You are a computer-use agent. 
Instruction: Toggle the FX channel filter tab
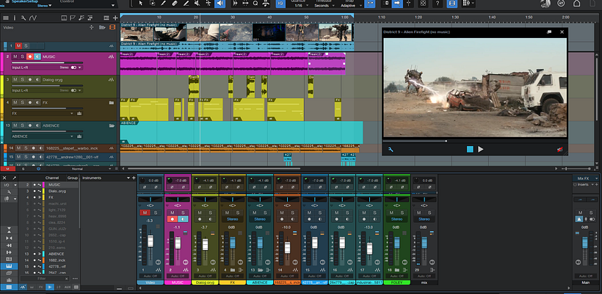point(41,287)
